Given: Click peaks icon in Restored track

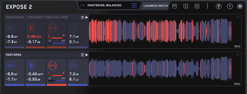Looking at the screenshot, I should click(32, 65).
